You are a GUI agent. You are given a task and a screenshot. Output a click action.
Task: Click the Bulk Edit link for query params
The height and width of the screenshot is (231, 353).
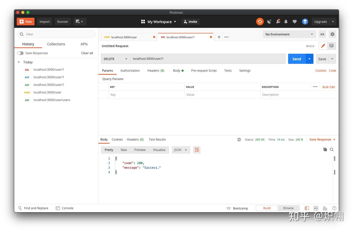(329, 87)
